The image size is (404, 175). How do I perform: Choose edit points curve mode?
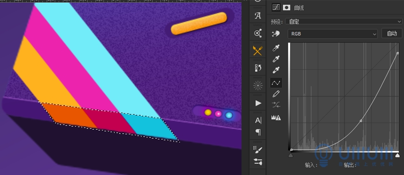tap(276, 83)
